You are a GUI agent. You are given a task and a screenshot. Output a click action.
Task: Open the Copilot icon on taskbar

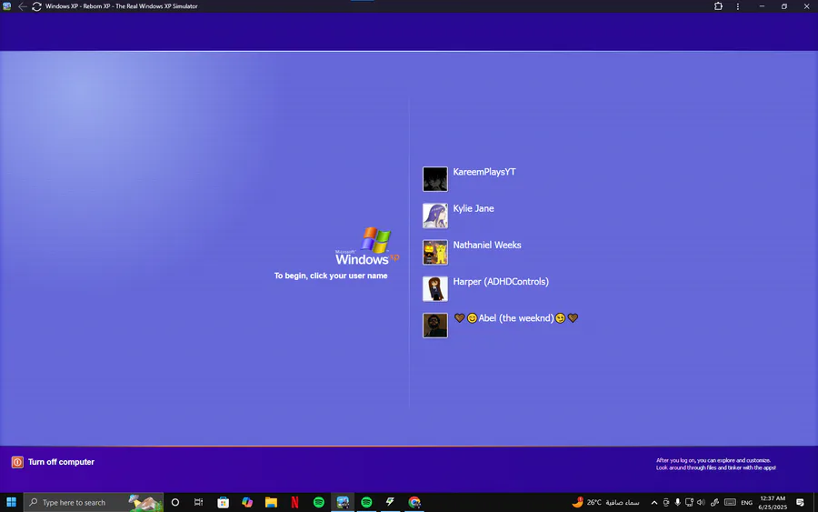coord(247,502)
